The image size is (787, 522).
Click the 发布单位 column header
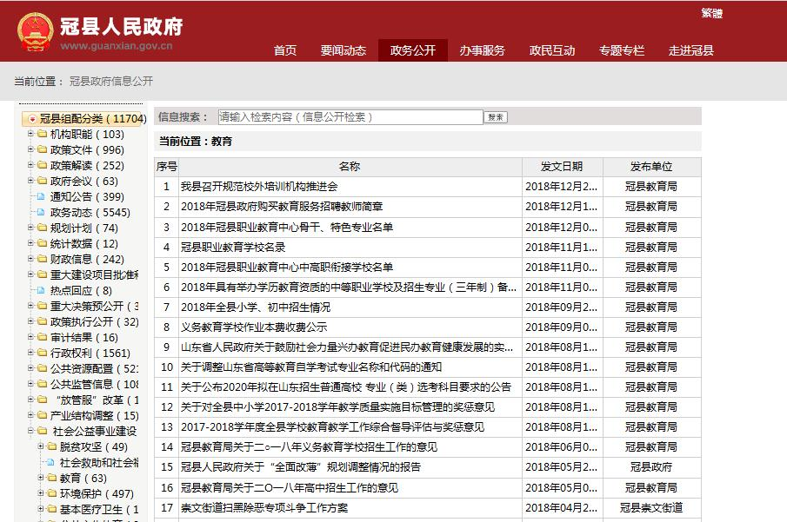pyautogui.click(x=651, y=167)
